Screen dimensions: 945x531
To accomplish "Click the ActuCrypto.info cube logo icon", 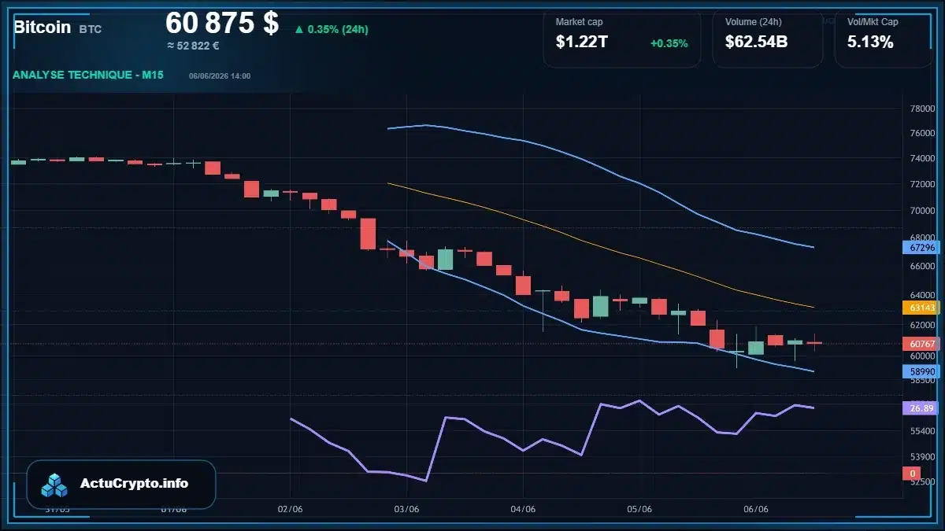I will click(54, 485).
